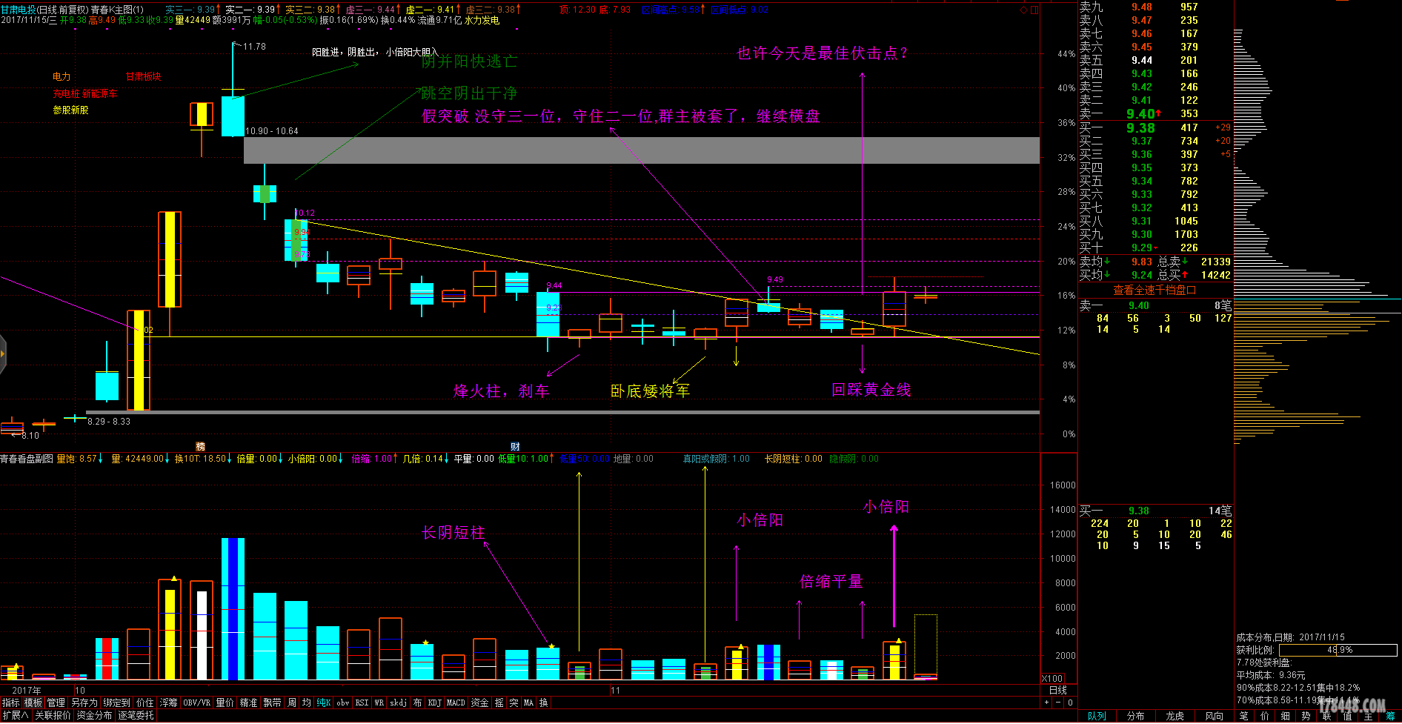Select the highlighted 纯K template
This screenshot has height=724, width=1402.
click(324, 703)
